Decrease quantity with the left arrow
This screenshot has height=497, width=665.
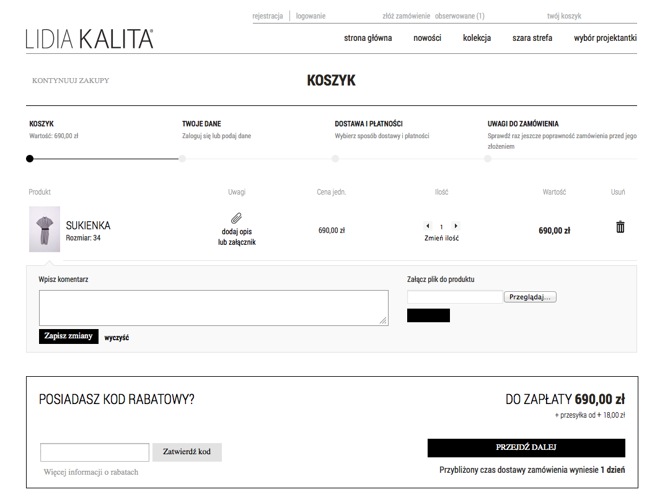click(x=428, y=226)
